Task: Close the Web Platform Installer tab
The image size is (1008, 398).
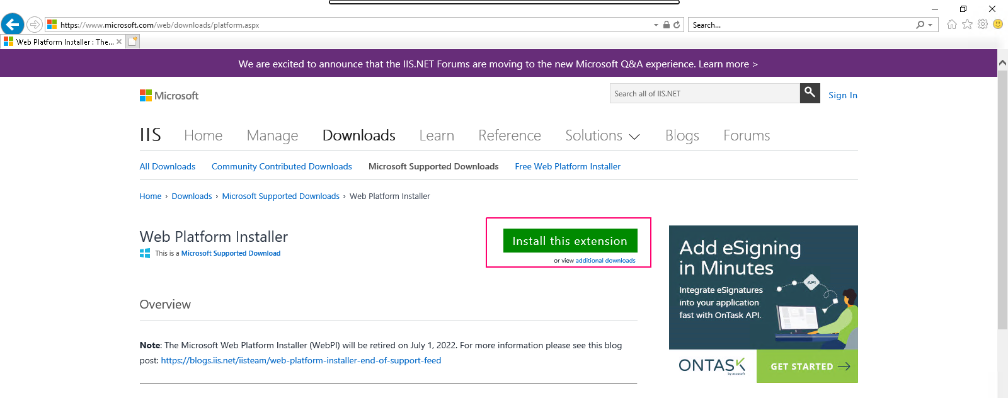Action: pos(119,42)
